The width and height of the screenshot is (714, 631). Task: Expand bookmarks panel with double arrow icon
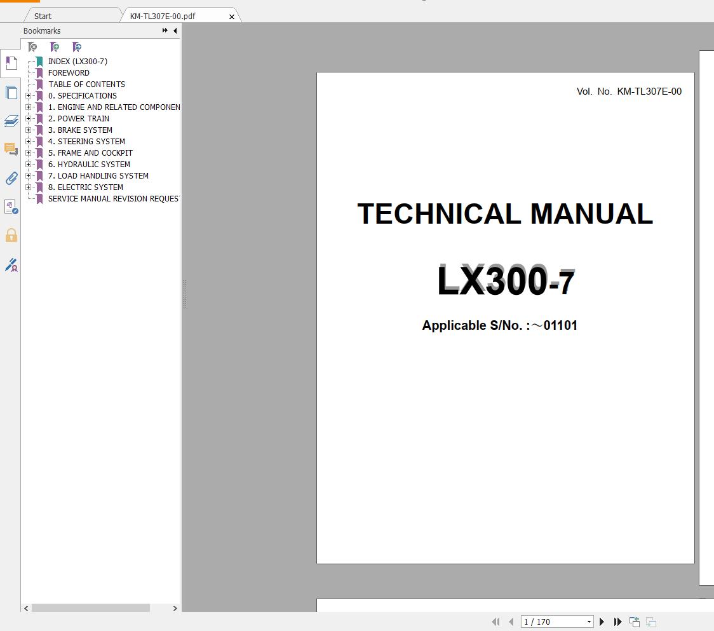165,31
